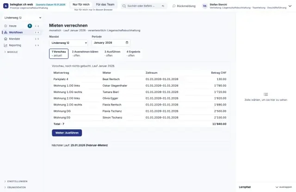Click the amount 2'500.00
This screenshot has width=296, height=192.
click(x=220, y=111)
